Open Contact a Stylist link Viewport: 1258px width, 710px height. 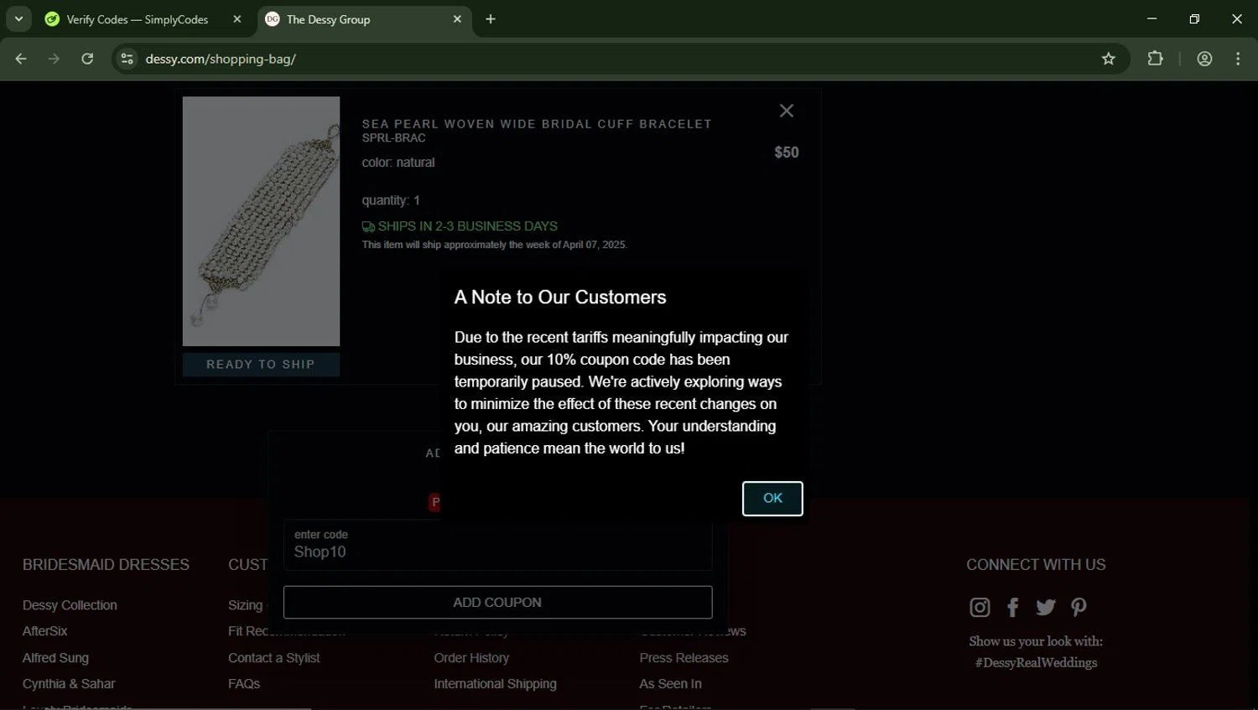pyautogui.click(x=273, y=658)
